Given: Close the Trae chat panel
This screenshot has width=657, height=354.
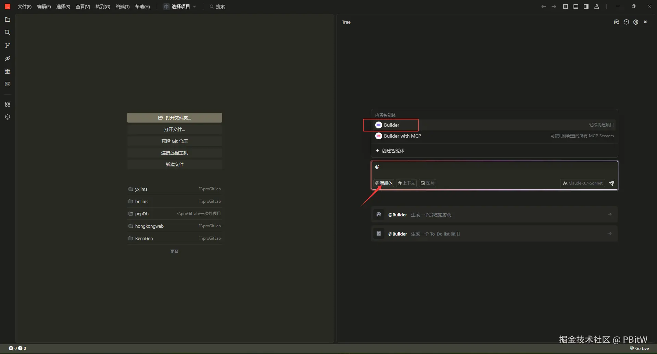Looking at the screenshot, I should tap(645, 22).
